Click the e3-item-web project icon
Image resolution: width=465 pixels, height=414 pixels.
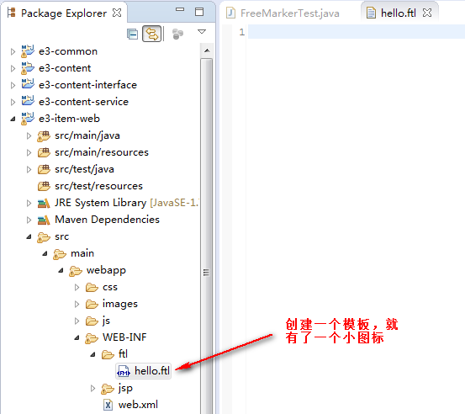(x=28, y=119)
